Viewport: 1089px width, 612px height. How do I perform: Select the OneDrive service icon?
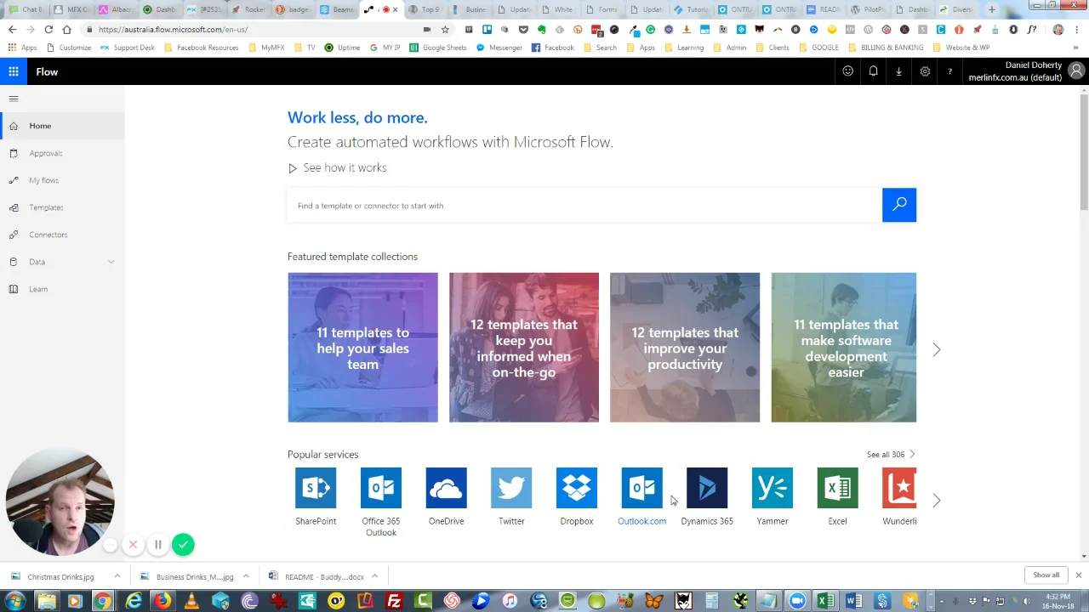[x=447, y=488]
